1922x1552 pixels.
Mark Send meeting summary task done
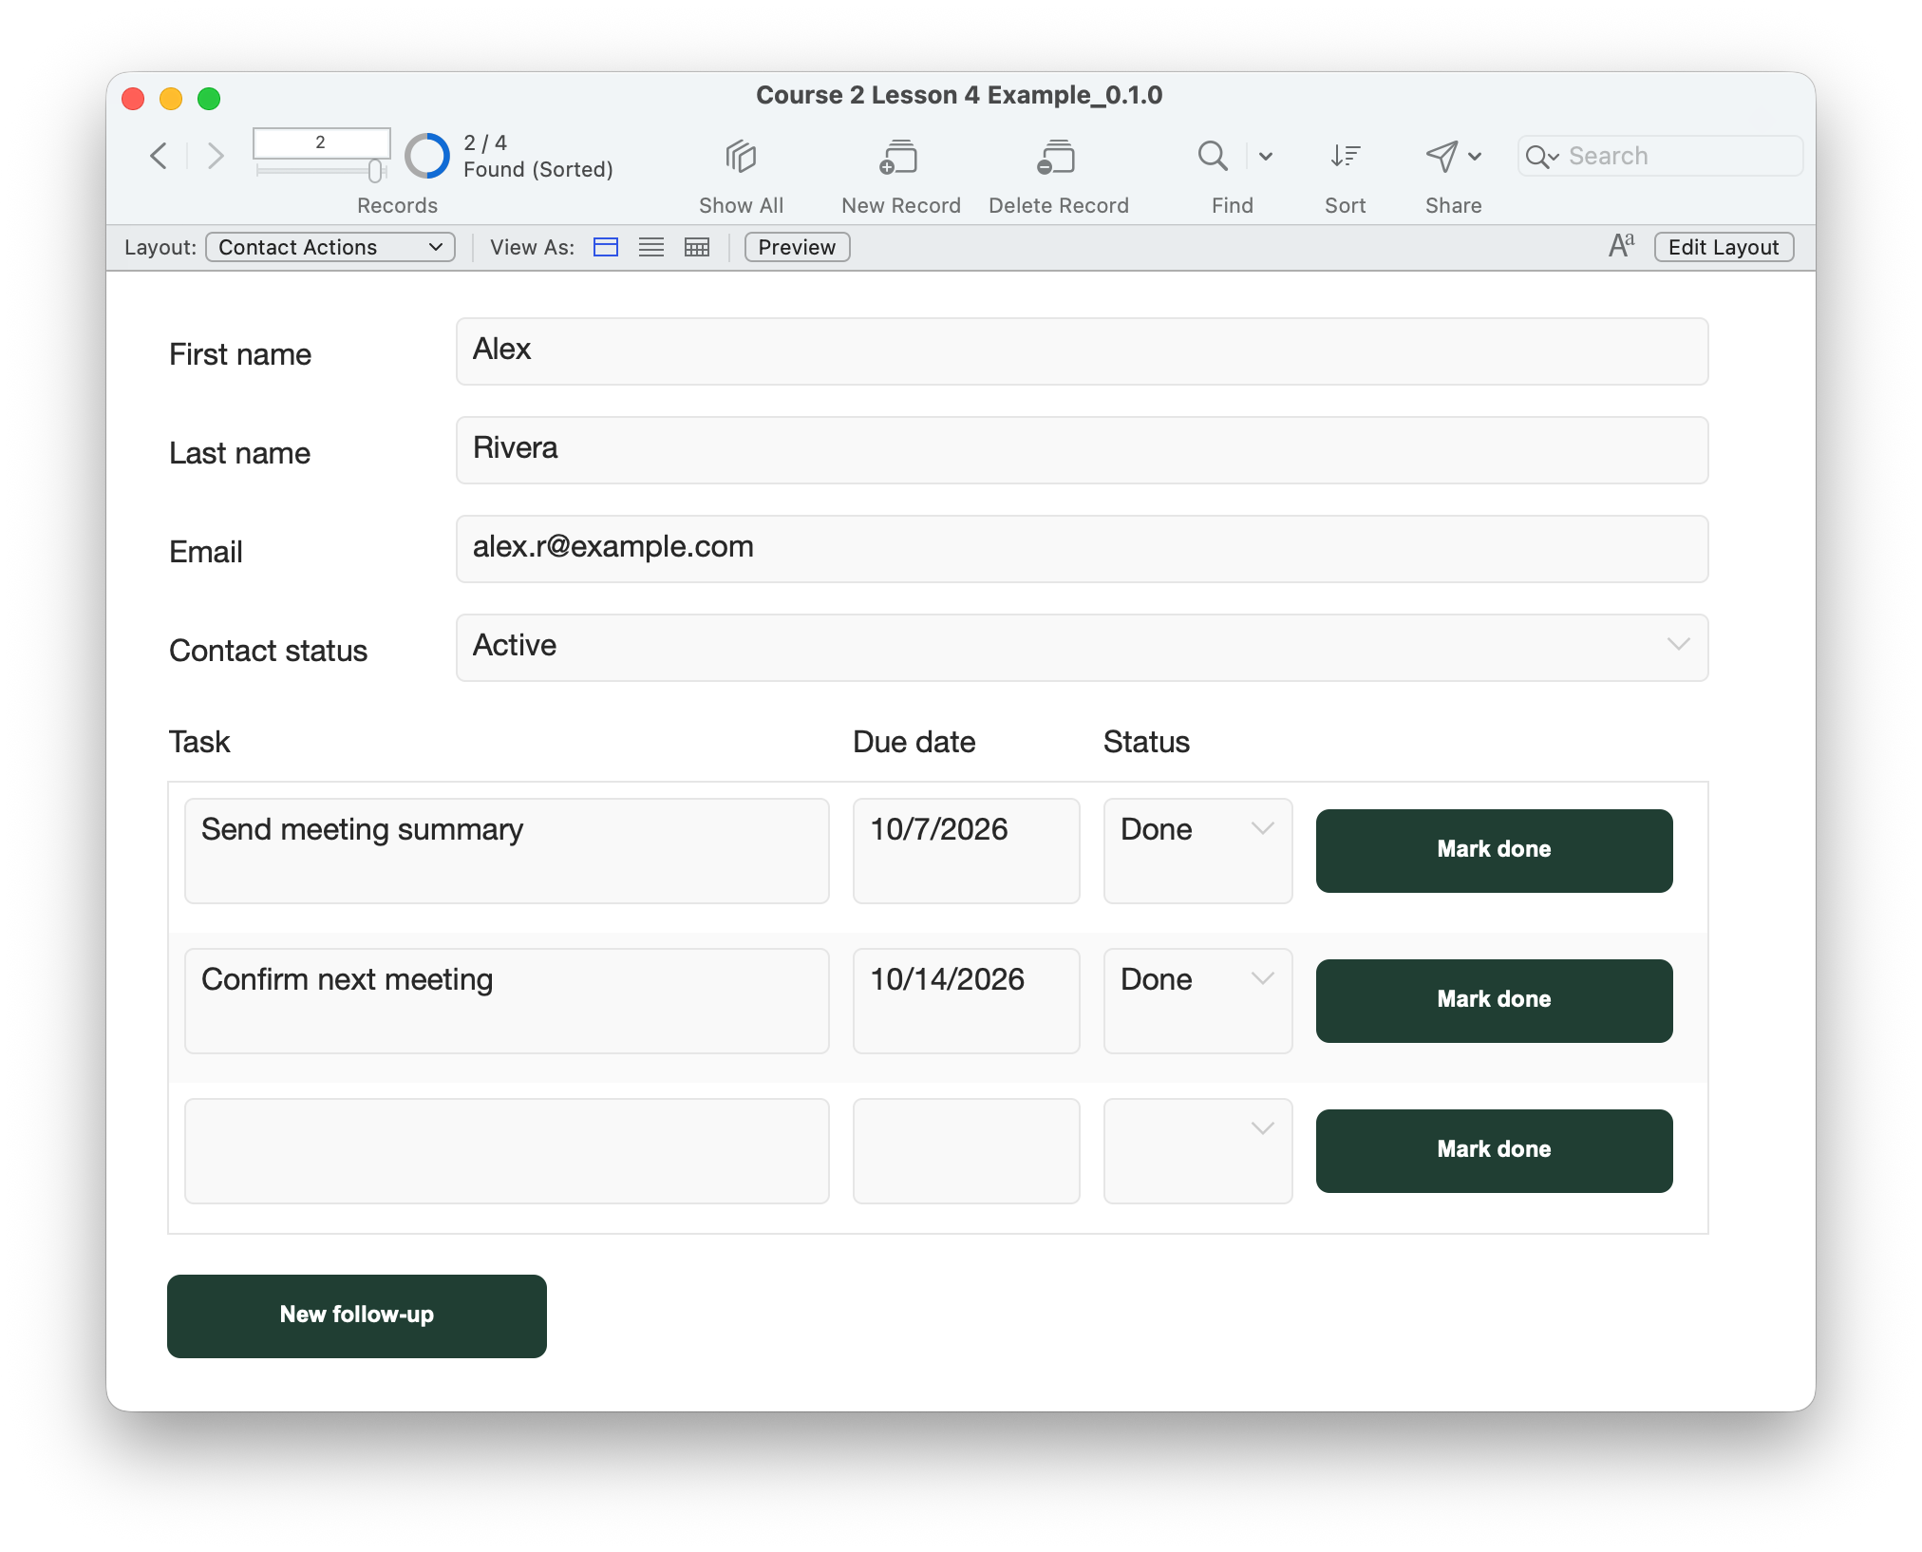click(x=1494, y=850)
